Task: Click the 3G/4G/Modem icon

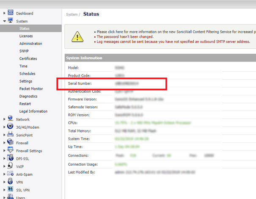Action: click(x=11, y=127)
